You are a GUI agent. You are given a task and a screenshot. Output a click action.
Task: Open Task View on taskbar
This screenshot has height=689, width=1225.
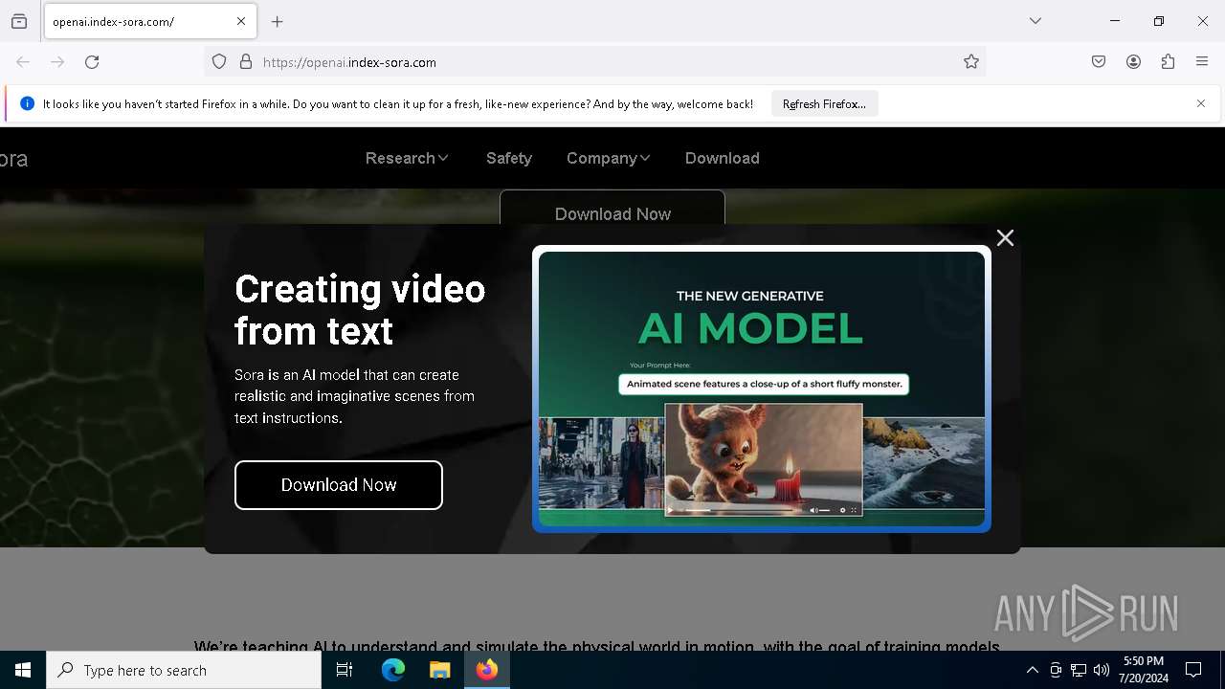[345, 670]
